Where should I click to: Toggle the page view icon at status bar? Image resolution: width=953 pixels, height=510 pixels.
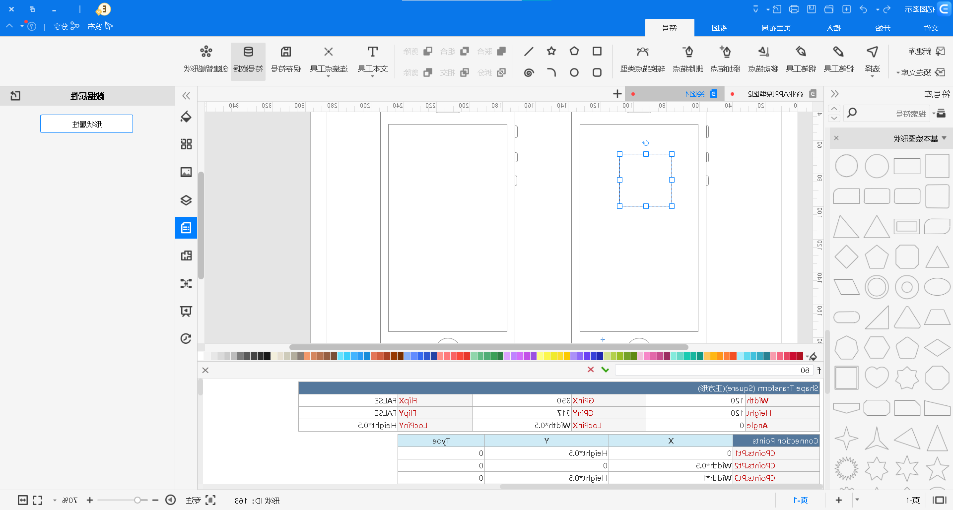click(939, 500)
